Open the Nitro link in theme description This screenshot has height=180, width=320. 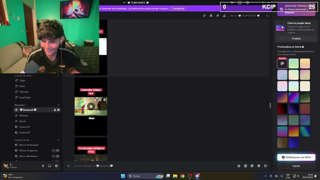289,51
